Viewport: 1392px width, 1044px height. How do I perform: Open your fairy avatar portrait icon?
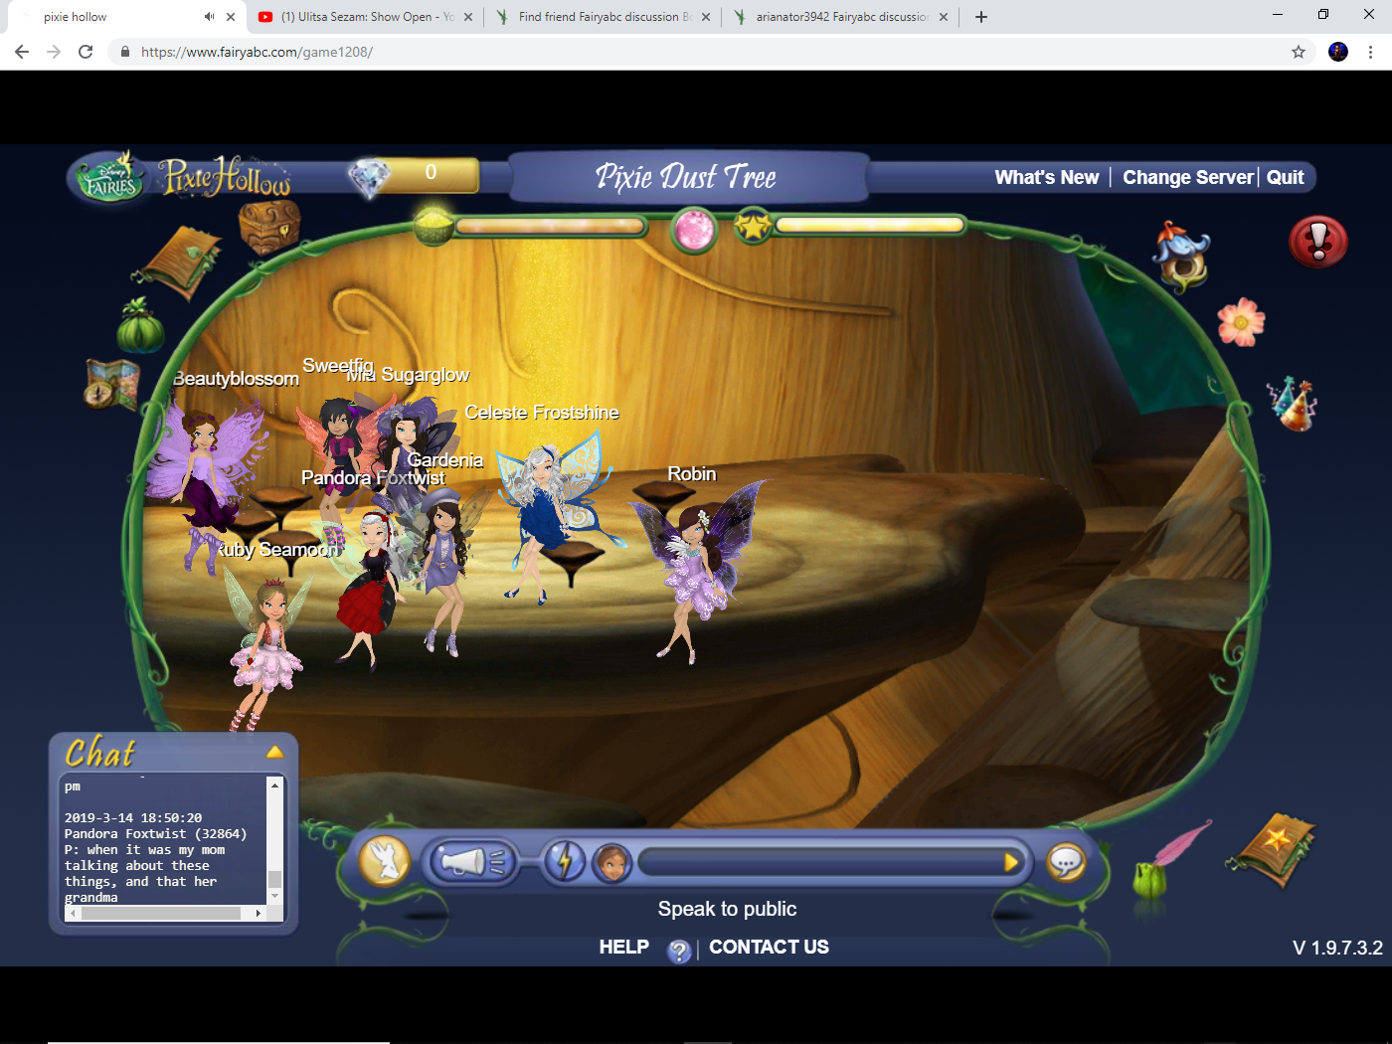pos(612,863)
